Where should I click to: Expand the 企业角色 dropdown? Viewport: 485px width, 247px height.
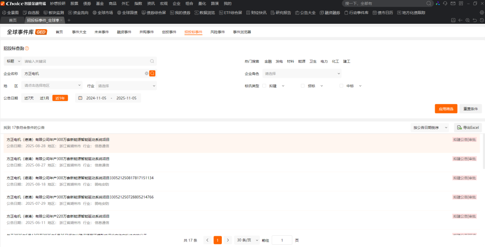pos(302,74)
